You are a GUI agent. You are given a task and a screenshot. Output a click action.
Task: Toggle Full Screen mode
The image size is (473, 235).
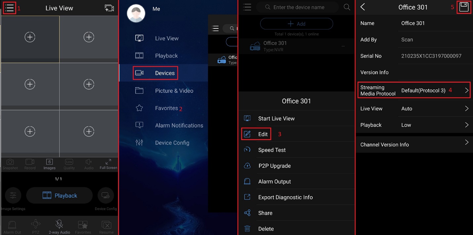(x=108, y=162)
